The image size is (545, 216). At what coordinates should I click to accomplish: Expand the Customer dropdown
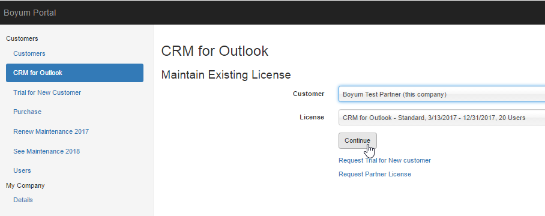[442, 94]
